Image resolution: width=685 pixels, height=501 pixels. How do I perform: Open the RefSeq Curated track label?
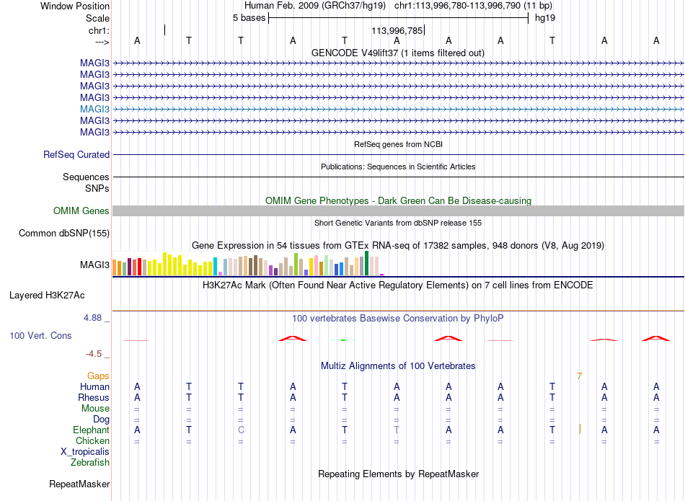(76, 154)
